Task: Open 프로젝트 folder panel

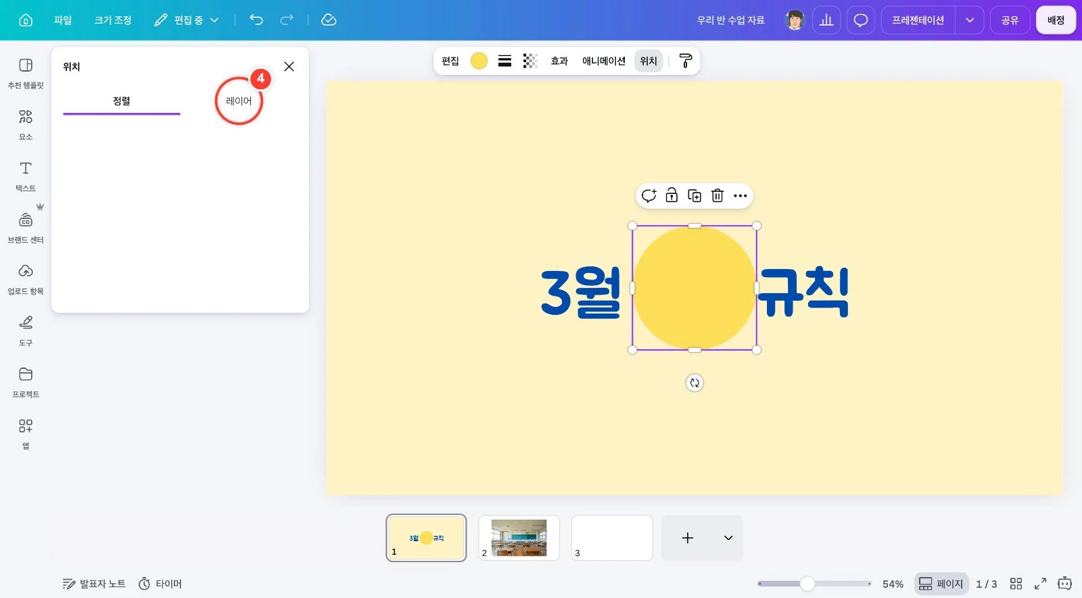Action: click(x=26, y=382)
